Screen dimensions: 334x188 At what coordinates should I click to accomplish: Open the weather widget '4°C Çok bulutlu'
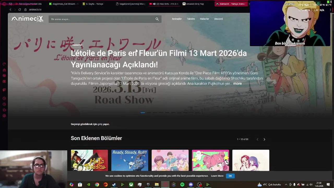pos(269,185)
